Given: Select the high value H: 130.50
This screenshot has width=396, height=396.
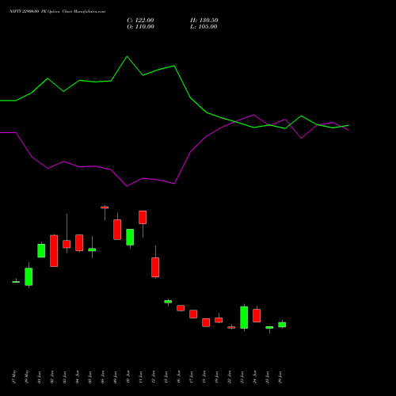Looking at the screenshot, I should [204, 21].
